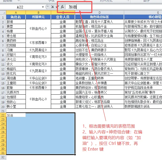This screenshot has width=162, height=160.
Task: Select the cell containing 郭靖
Action: (x=16, y=22)
